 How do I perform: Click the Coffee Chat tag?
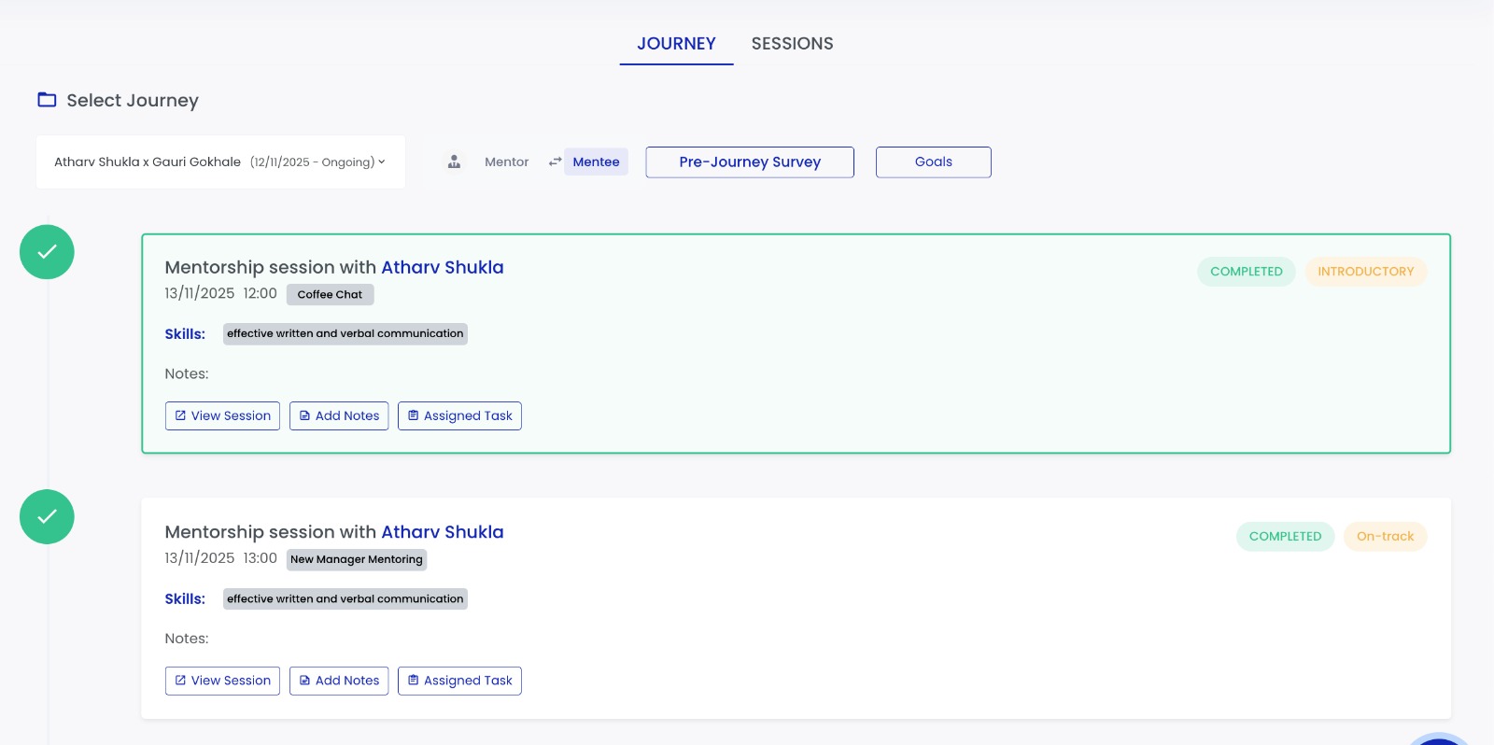[330, 294]
